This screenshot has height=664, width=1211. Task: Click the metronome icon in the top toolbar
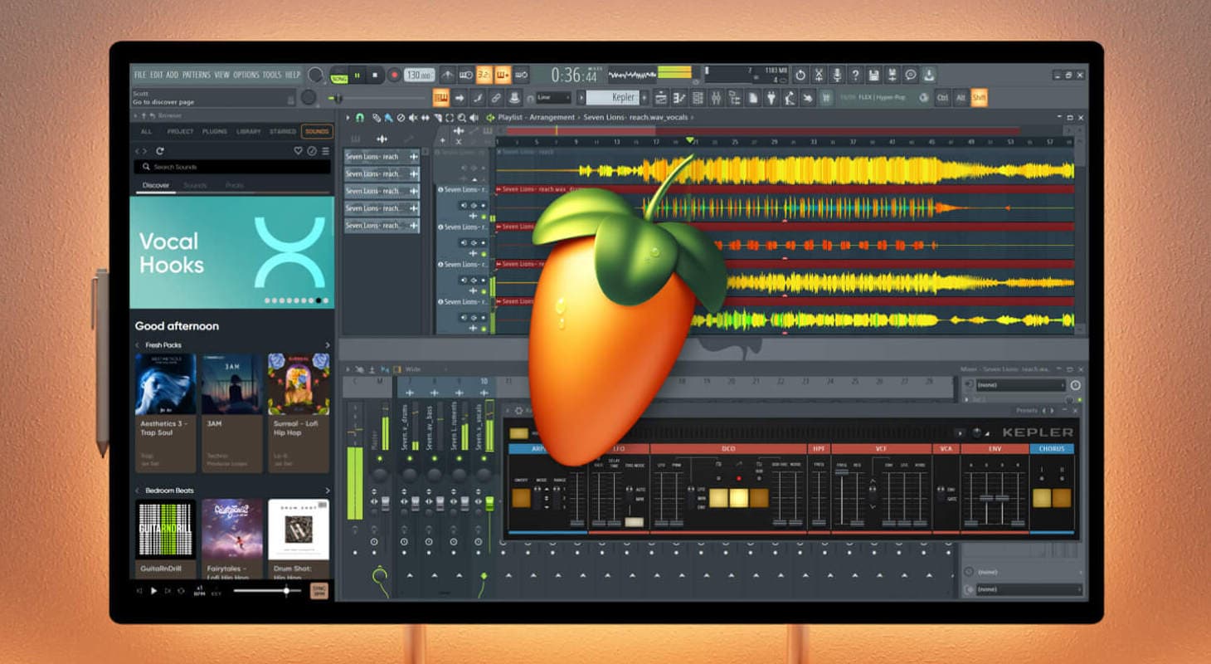pyautogui.click(x=448, y=75)
